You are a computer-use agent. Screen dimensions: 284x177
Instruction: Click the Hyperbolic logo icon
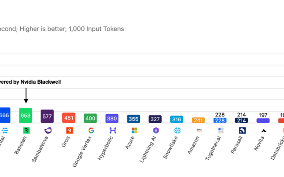[x=112, y=130]
